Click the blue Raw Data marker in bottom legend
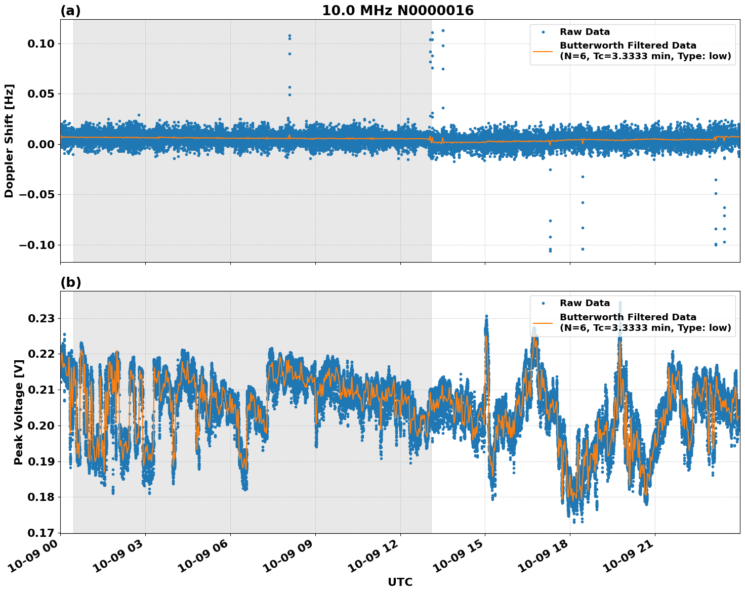 (x=543, y=304)
